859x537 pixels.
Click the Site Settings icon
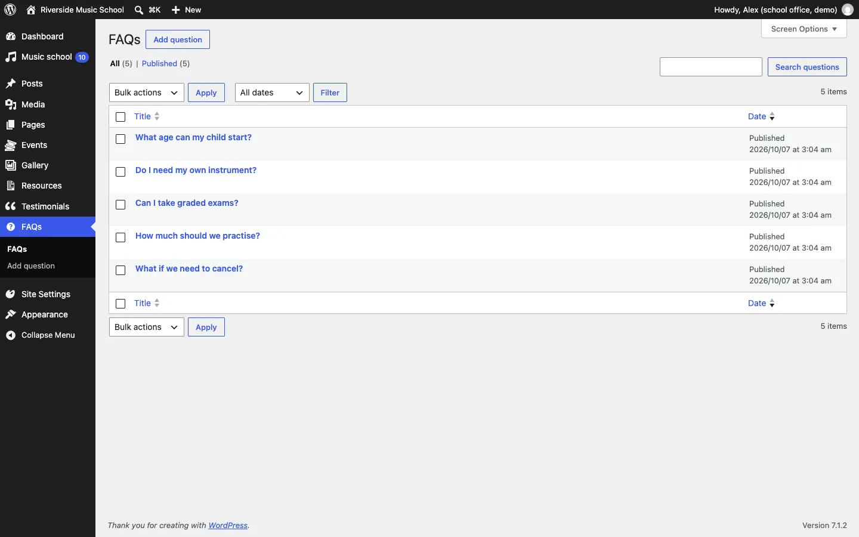(x=11, y=294)
